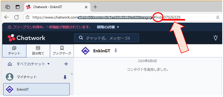This screenshot has width=223, height=97.
Task: Switch to the チャット tab
Action: 14,51
